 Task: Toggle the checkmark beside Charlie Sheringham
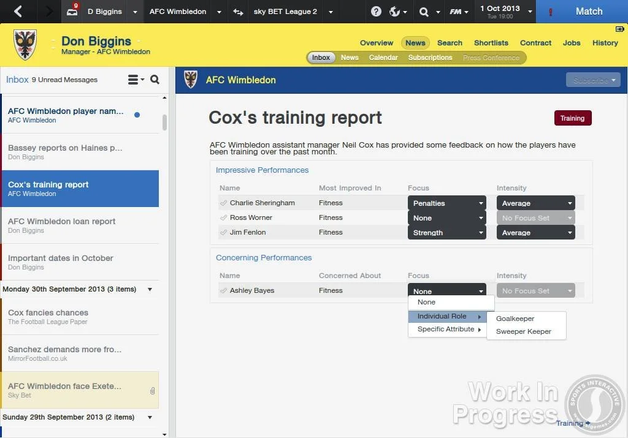click(223, 203)
